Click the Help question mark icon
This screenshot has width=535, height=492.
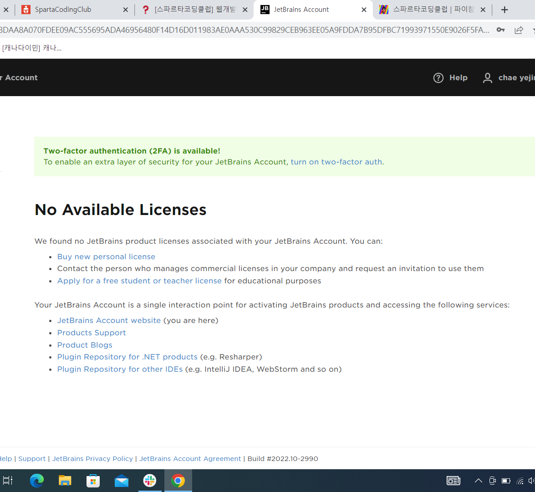pyautogui.click(x=438, y=78)
